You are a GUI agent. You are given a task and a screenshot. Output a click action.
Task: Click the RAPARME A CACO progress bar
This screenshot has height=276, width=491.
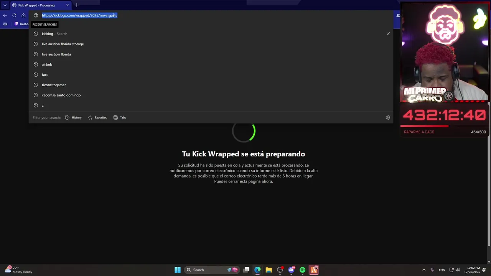(x=444, y=126)
